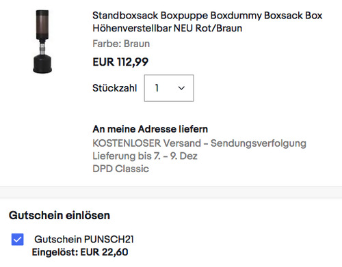Click the Farbe: Braun text
342x267 pixels.
point(121,44)
